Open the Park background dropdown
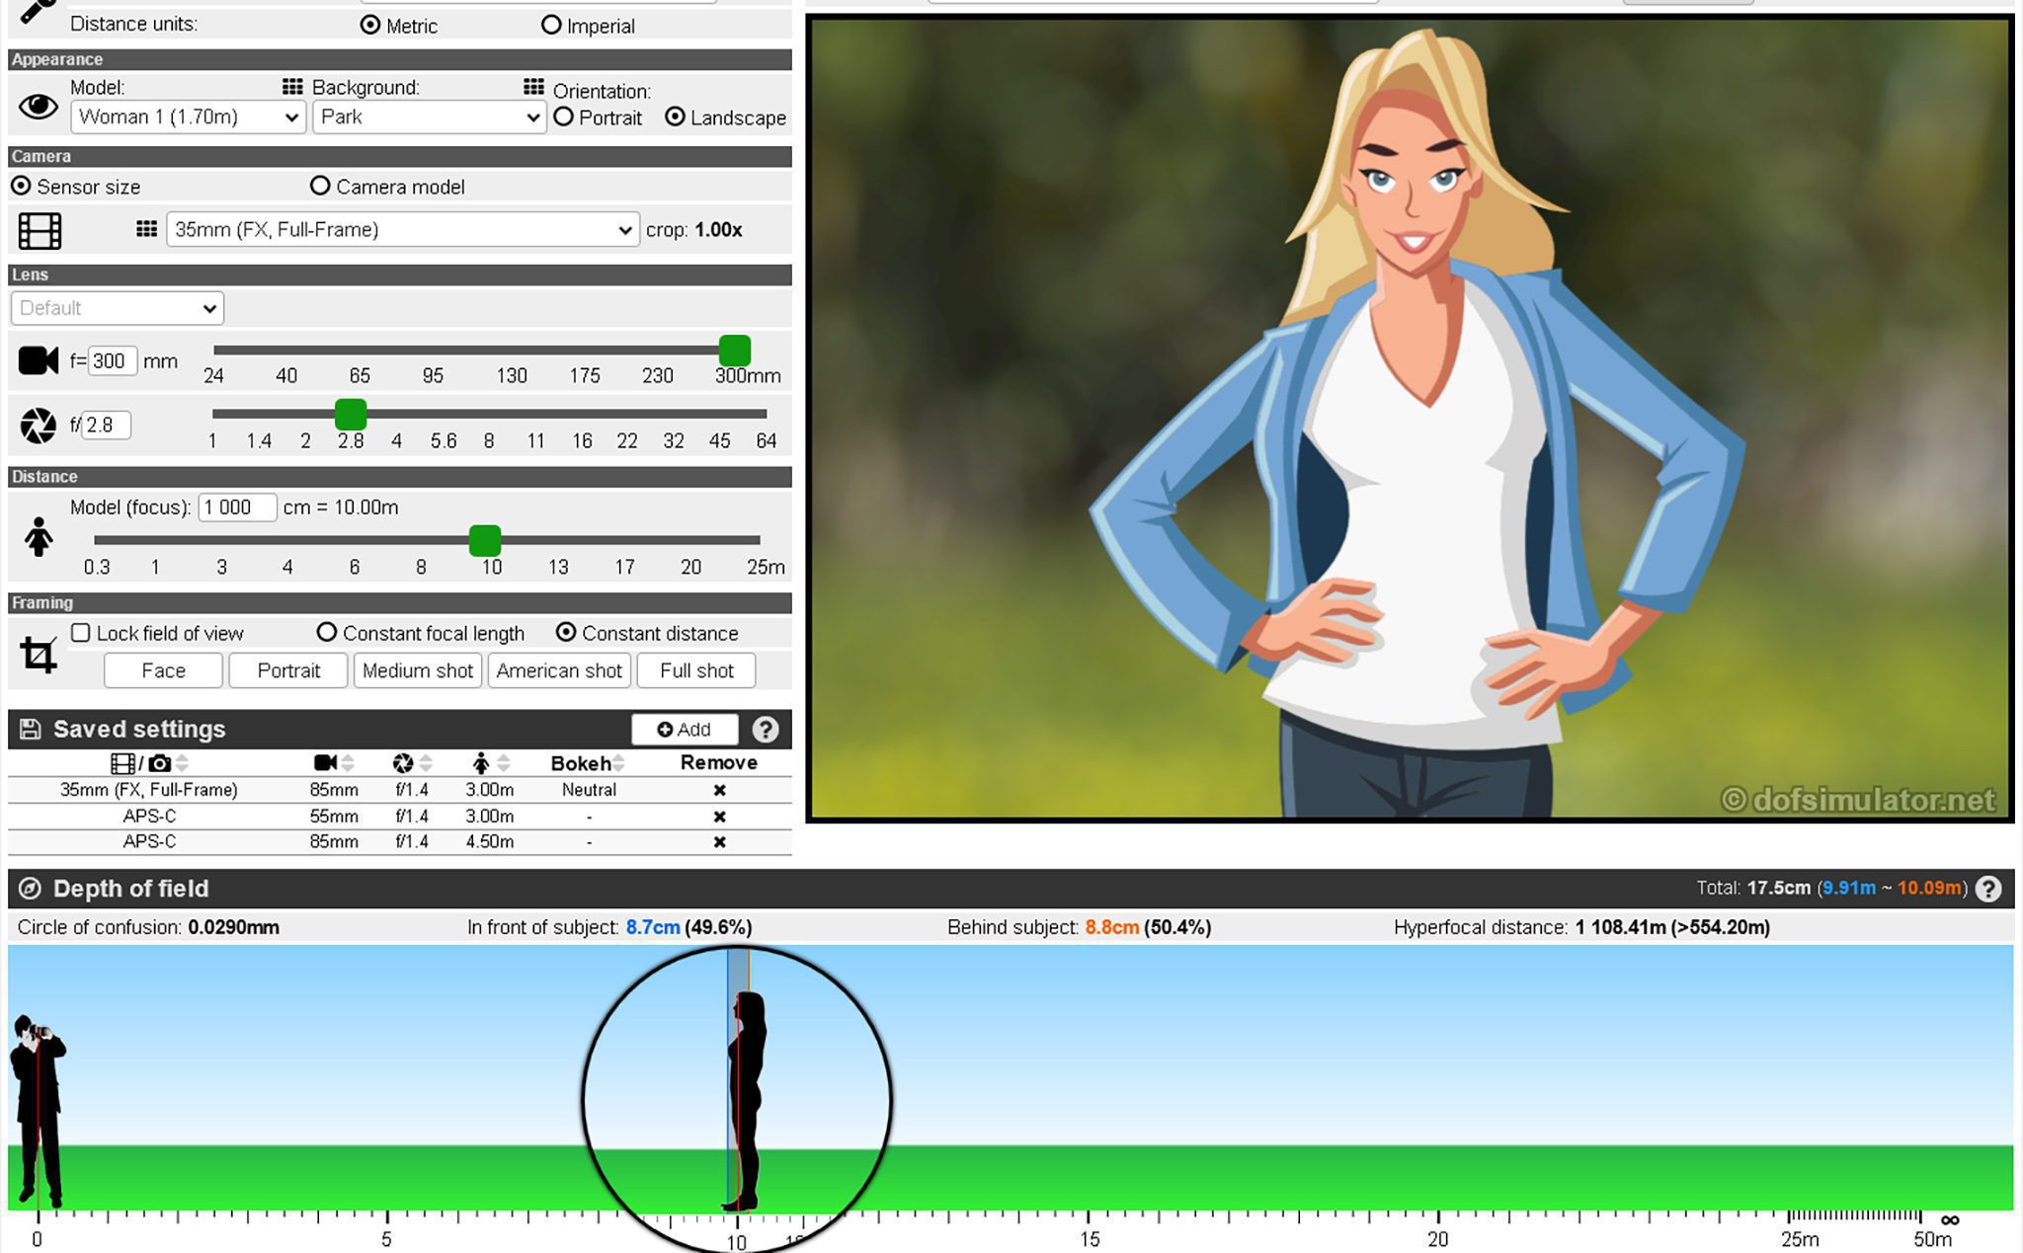2023x1253 pixels. (429, 117)
